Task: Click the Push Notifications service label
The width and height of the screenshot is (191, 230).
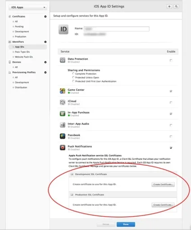Action: click(x=80, y=146)
